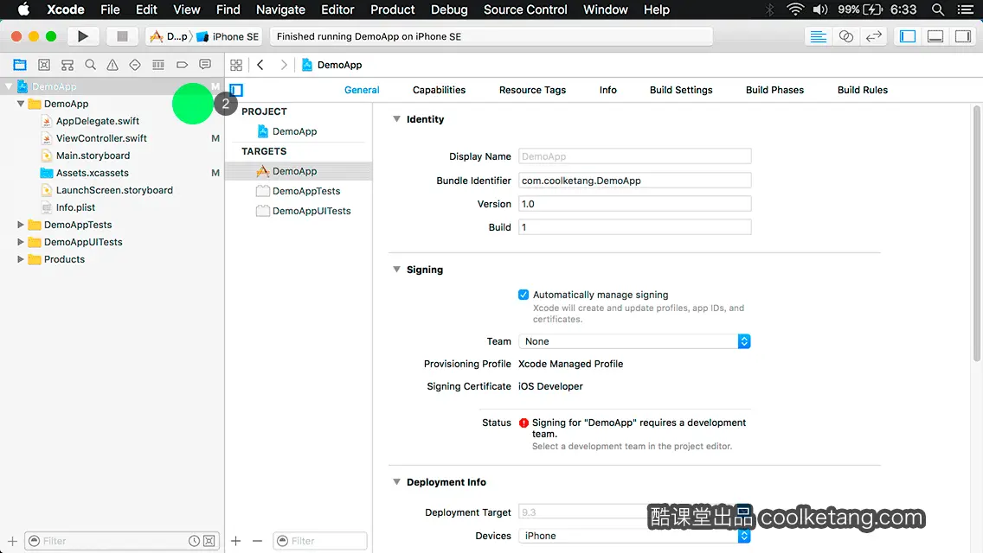The width and height of the screenshot is (983, 553).
Task: Switch to the Build Settings tab
Action: click(x=681, y=90)
